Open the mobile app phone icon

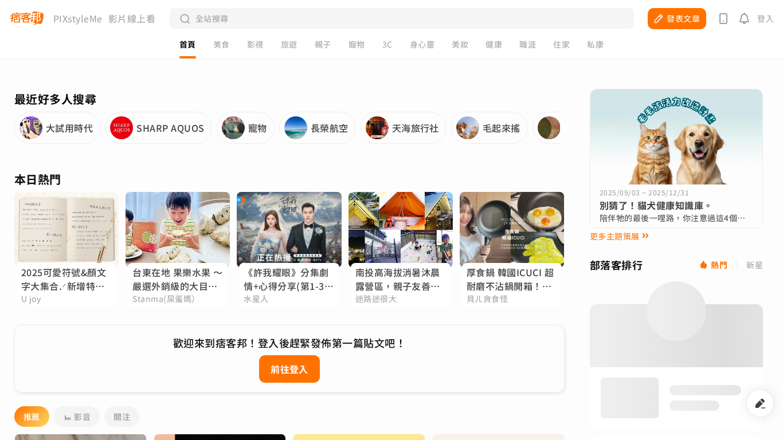click(x=723, y=19)
